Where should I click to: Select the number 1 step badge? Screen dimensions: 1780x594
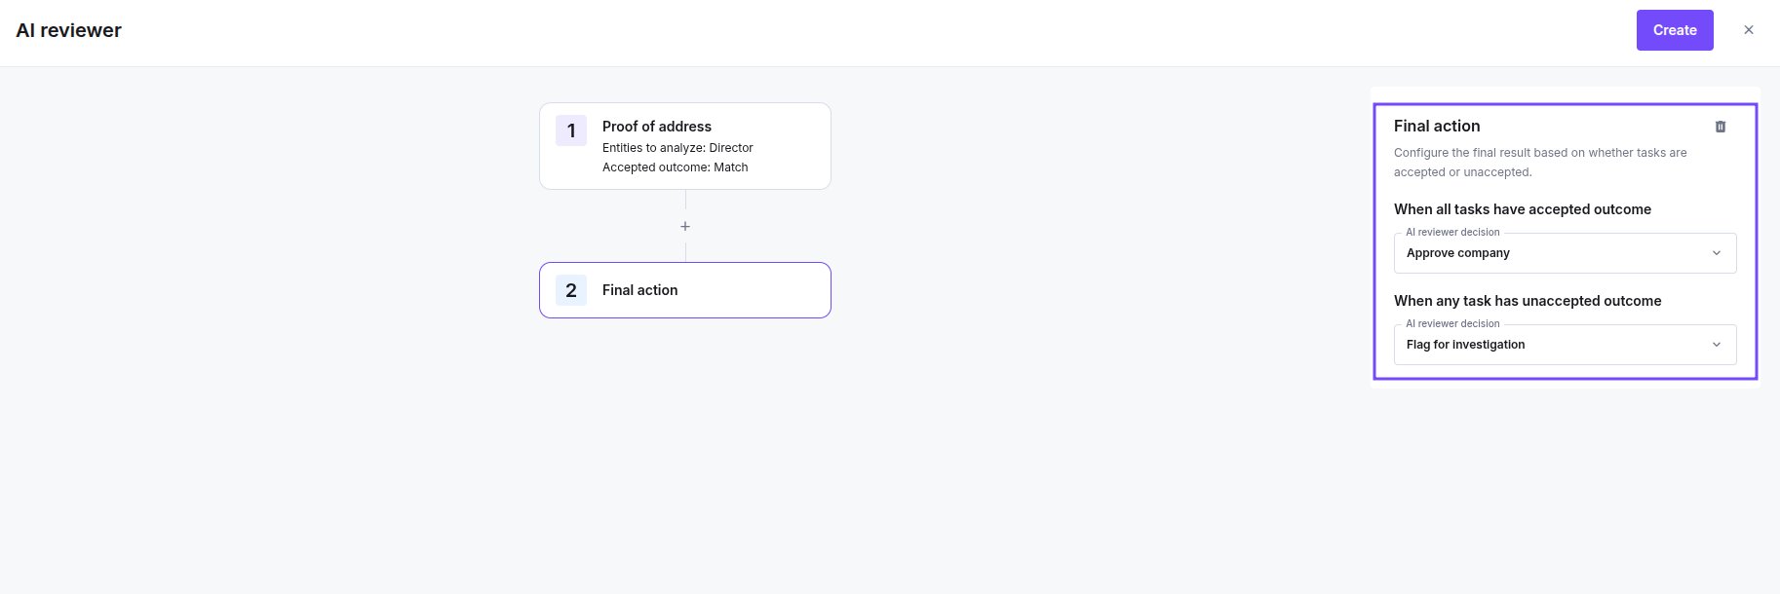(x=571, y=130)
